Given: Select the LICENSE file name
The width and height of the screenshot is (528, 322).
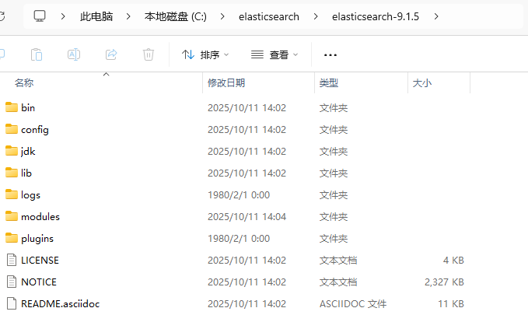Looking at the screenshot, I should [40, 261].
